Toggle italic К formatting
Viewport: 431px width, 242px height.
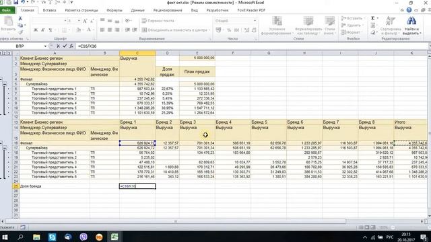coord(43,30)
